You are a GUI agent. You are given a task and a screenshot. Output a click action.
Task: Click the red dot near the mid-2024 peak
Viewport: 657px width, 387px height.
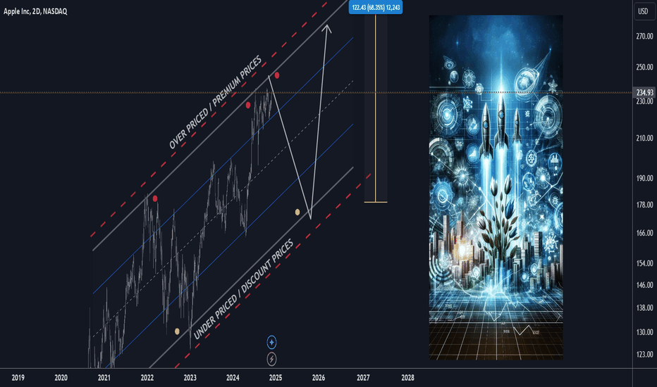(248, 105)
